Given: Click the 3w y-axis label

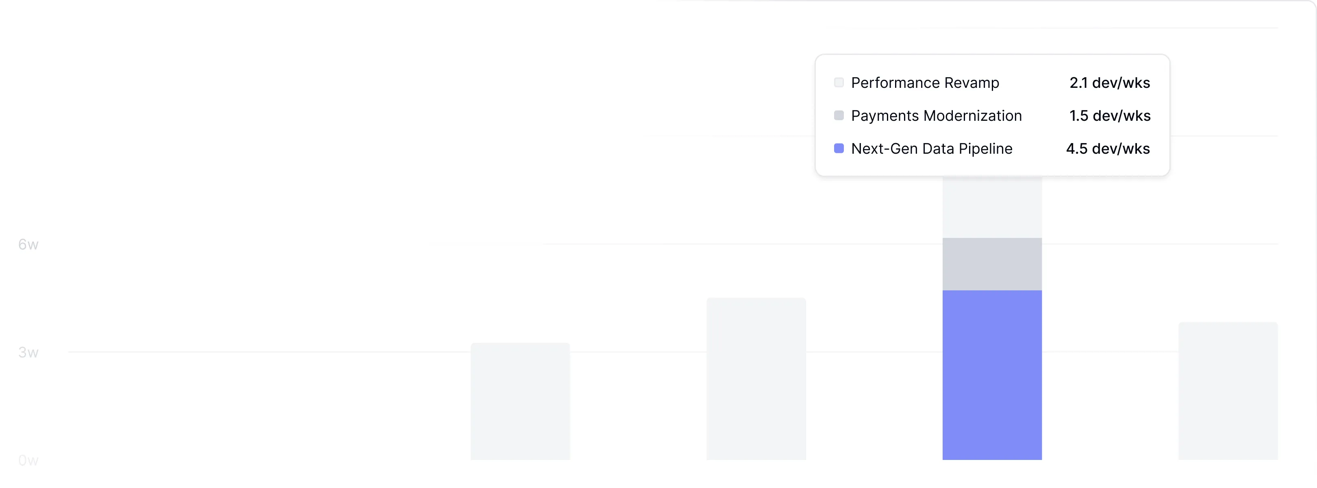Looking at the screenshot, I should (28, 353).
